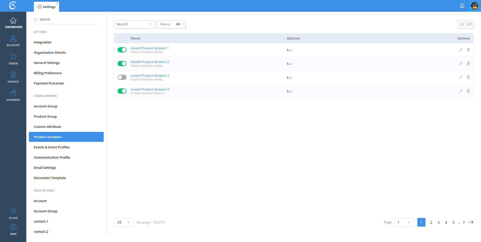481x242 pixels.
Task: Select Billing Preference in settings menu
Action: [x=48, y=73]
